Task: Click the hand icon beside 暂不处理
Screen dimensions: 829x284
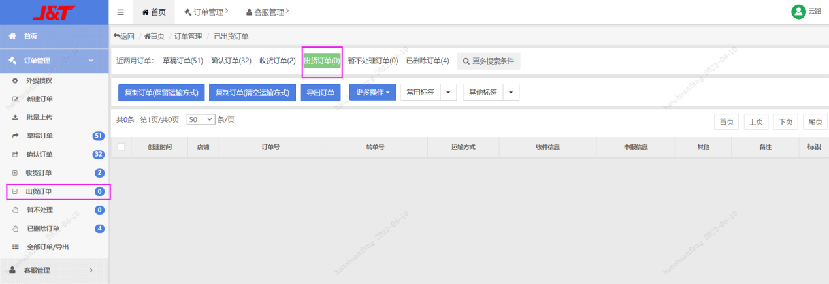Action: click(15, 210)
